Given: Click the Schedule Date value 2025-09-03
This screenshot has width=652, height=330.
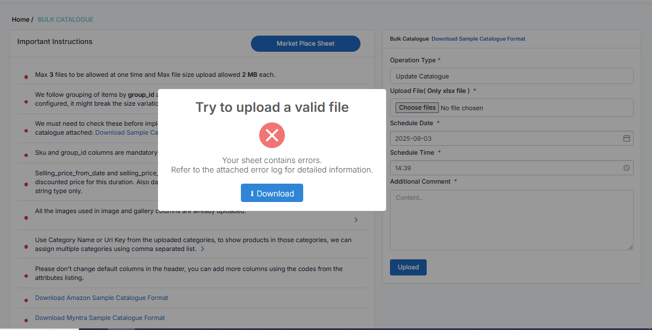Looking at the screenshot, I should [413, 139].
